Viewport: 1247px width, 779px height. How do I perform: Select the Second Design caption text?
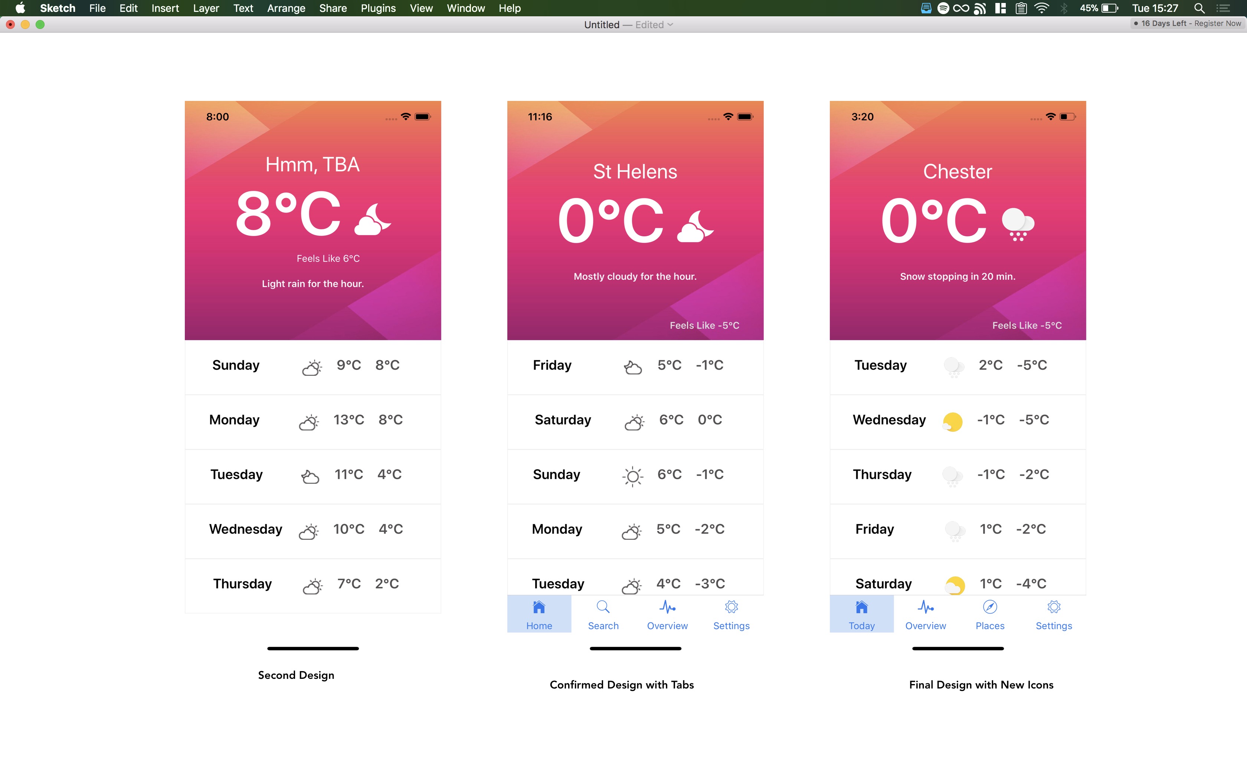pos(296,675)
